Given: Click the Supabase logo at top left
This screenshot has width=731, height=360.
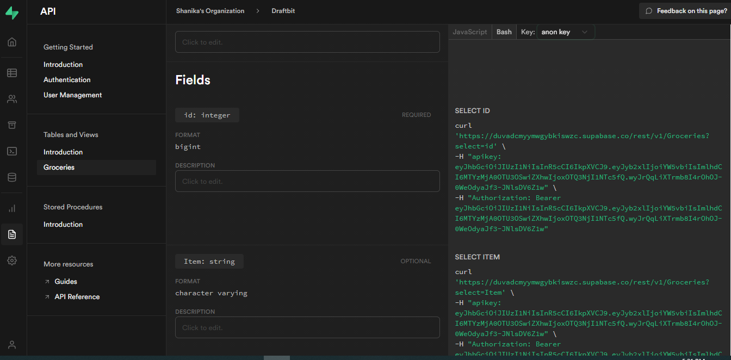Looking at the screenshot, I should [11, 13].
